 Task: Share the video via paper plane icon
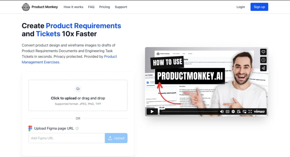(263, 68)
